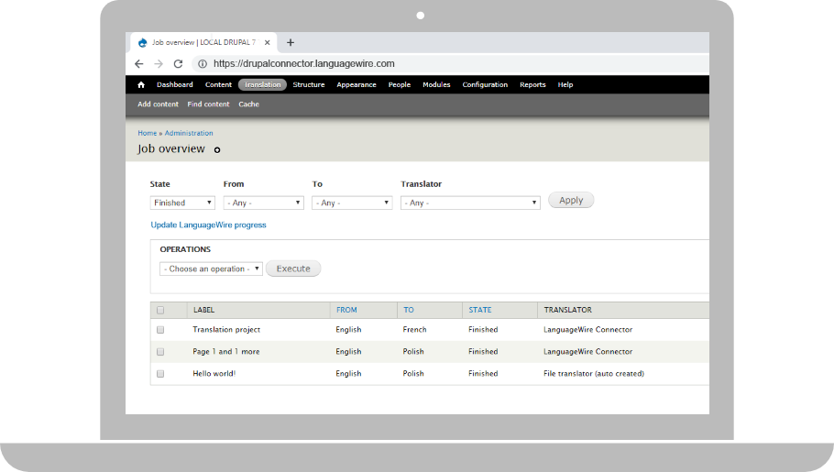Click the browser forward arrow
This screenshot has height=472, width=834.
pyautogui.click(x=159, y=64)
